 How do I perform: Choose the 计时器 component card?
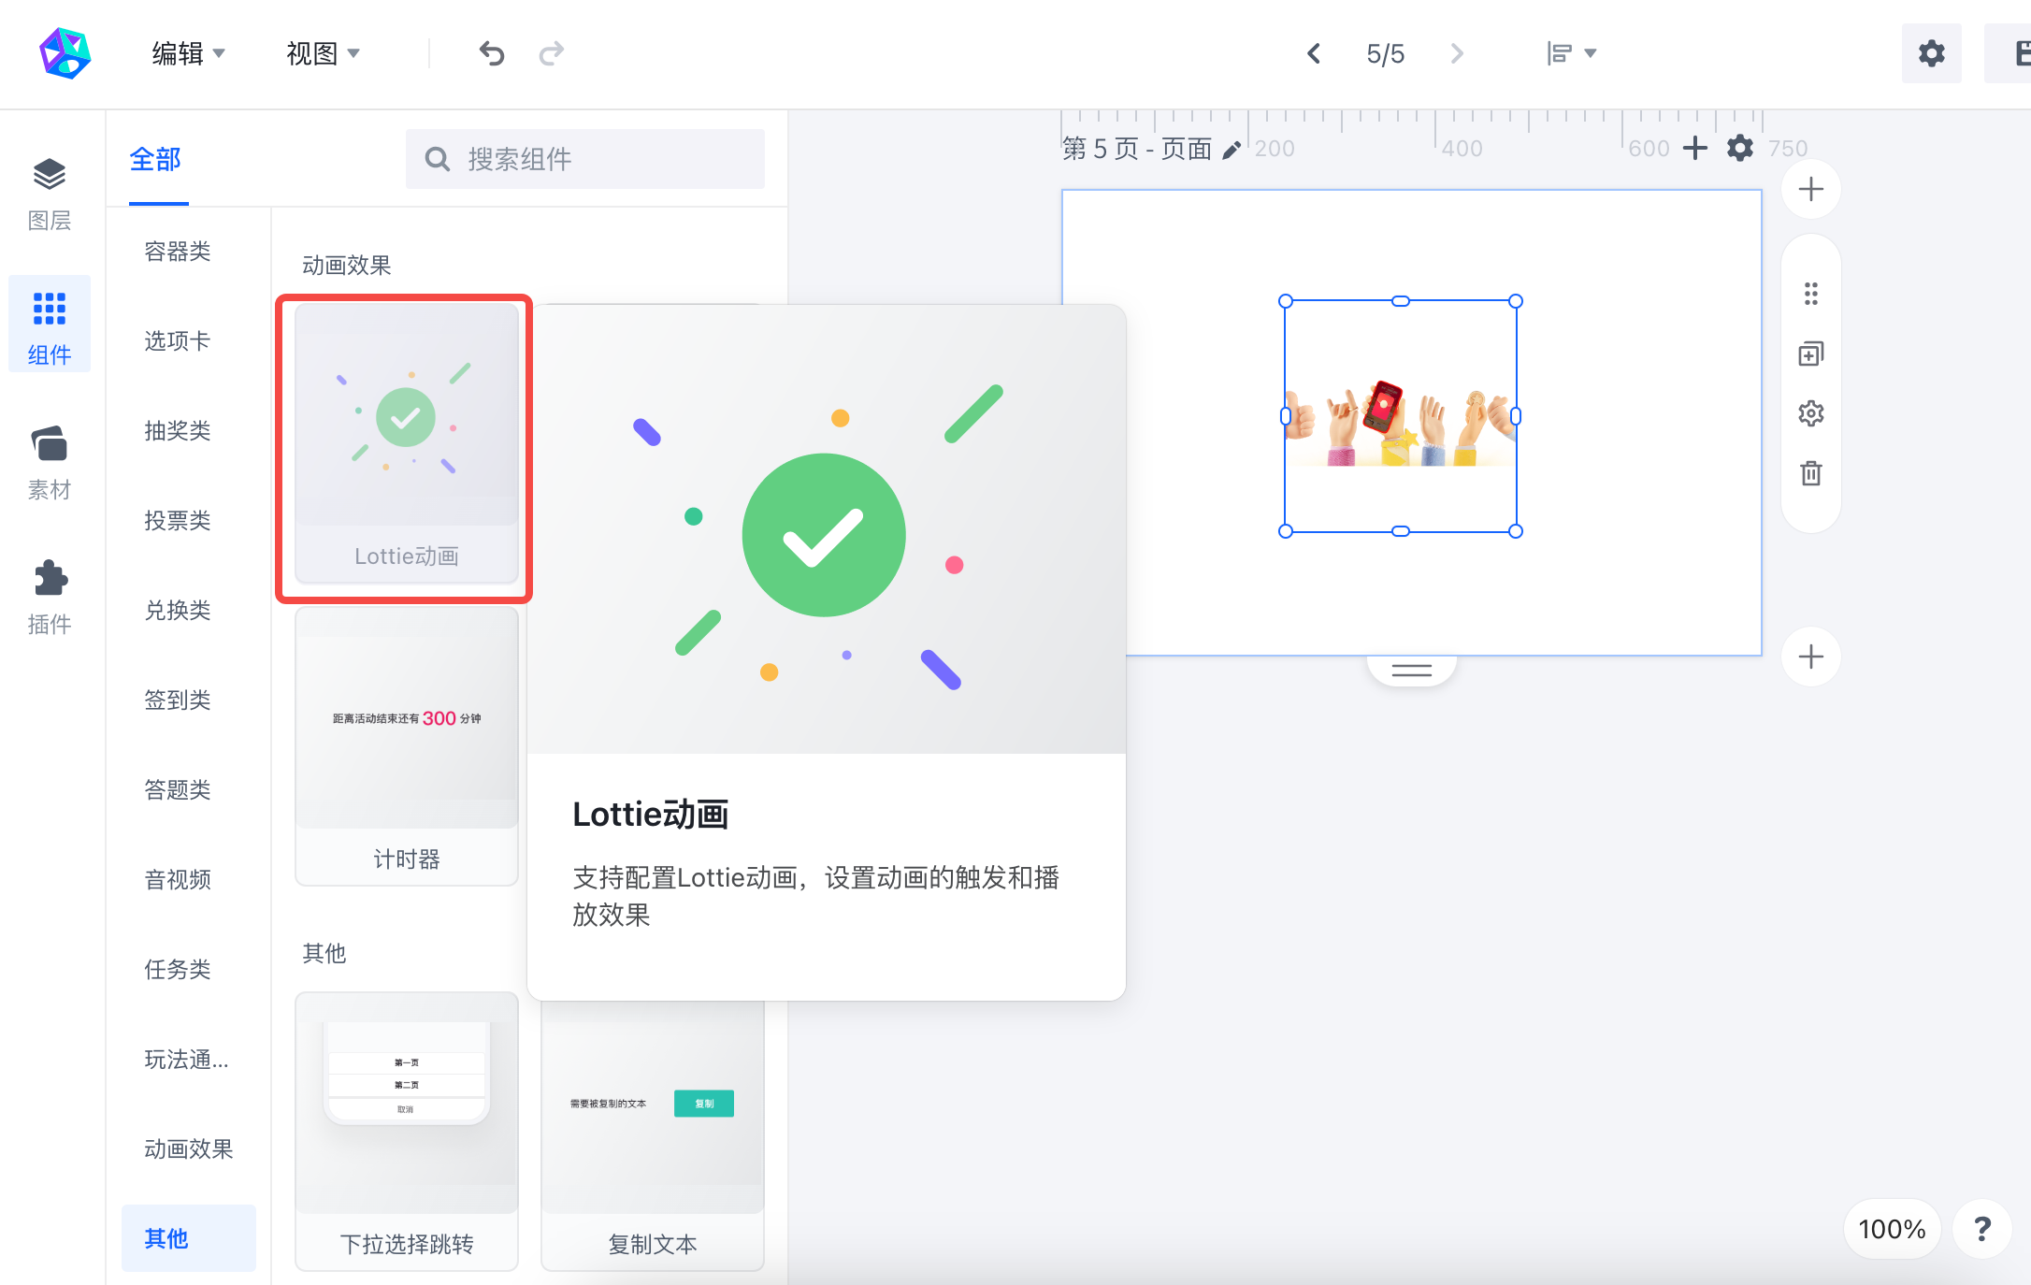(407, 745)
